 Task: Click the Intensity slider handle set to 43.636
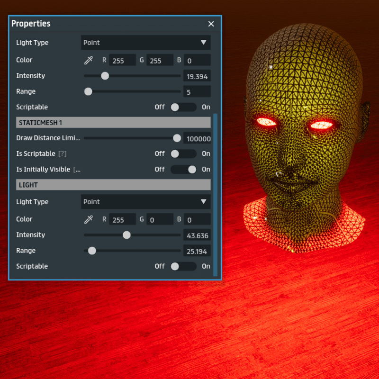point(126,235)
